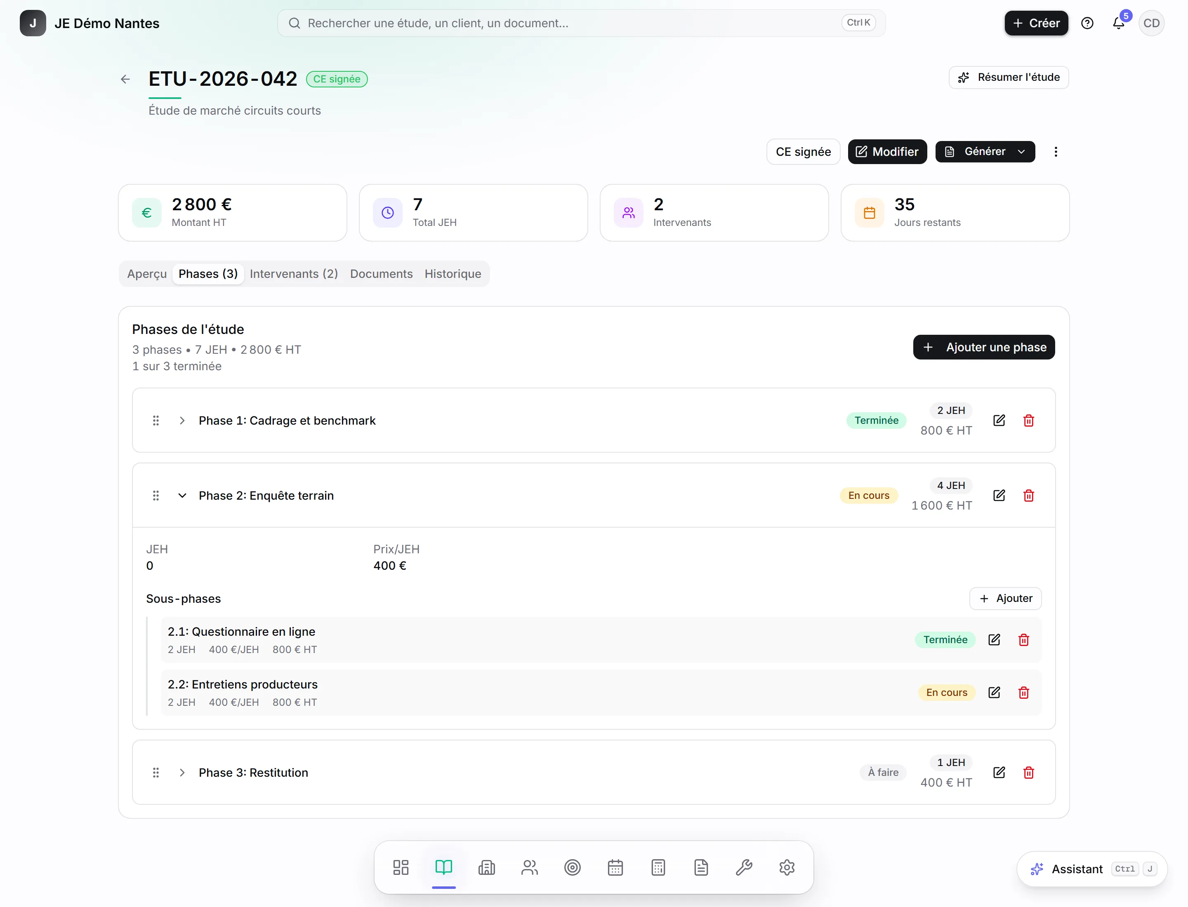Click the drag handle of Phase 3
Image resolution: width=1188 pixels, height=907 pixels.
(156, 773)
